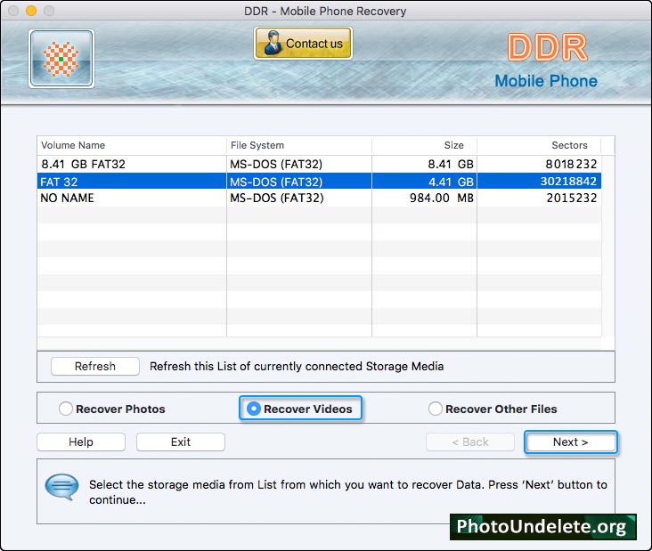Click the 30218842 sectors value
Viewport: 652px width, 551px height.
pyautogui.click(x=568, y=182)
